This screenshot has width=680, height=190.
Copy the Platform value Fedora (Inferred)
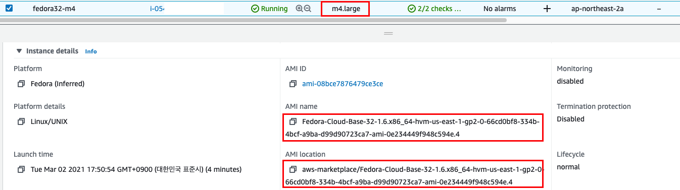click(21, 84)
